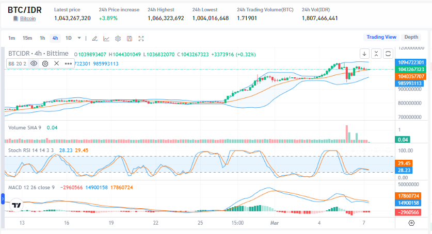Click the green 0.04 volume axis label

[x=403, y=140]
